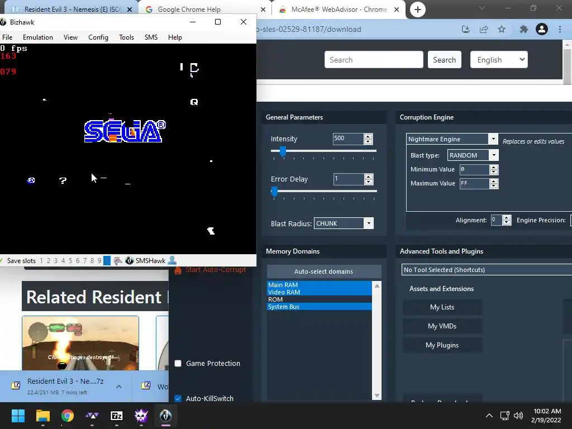
Task: Deselect the System Bus memory domain
Action: [319, 307]
